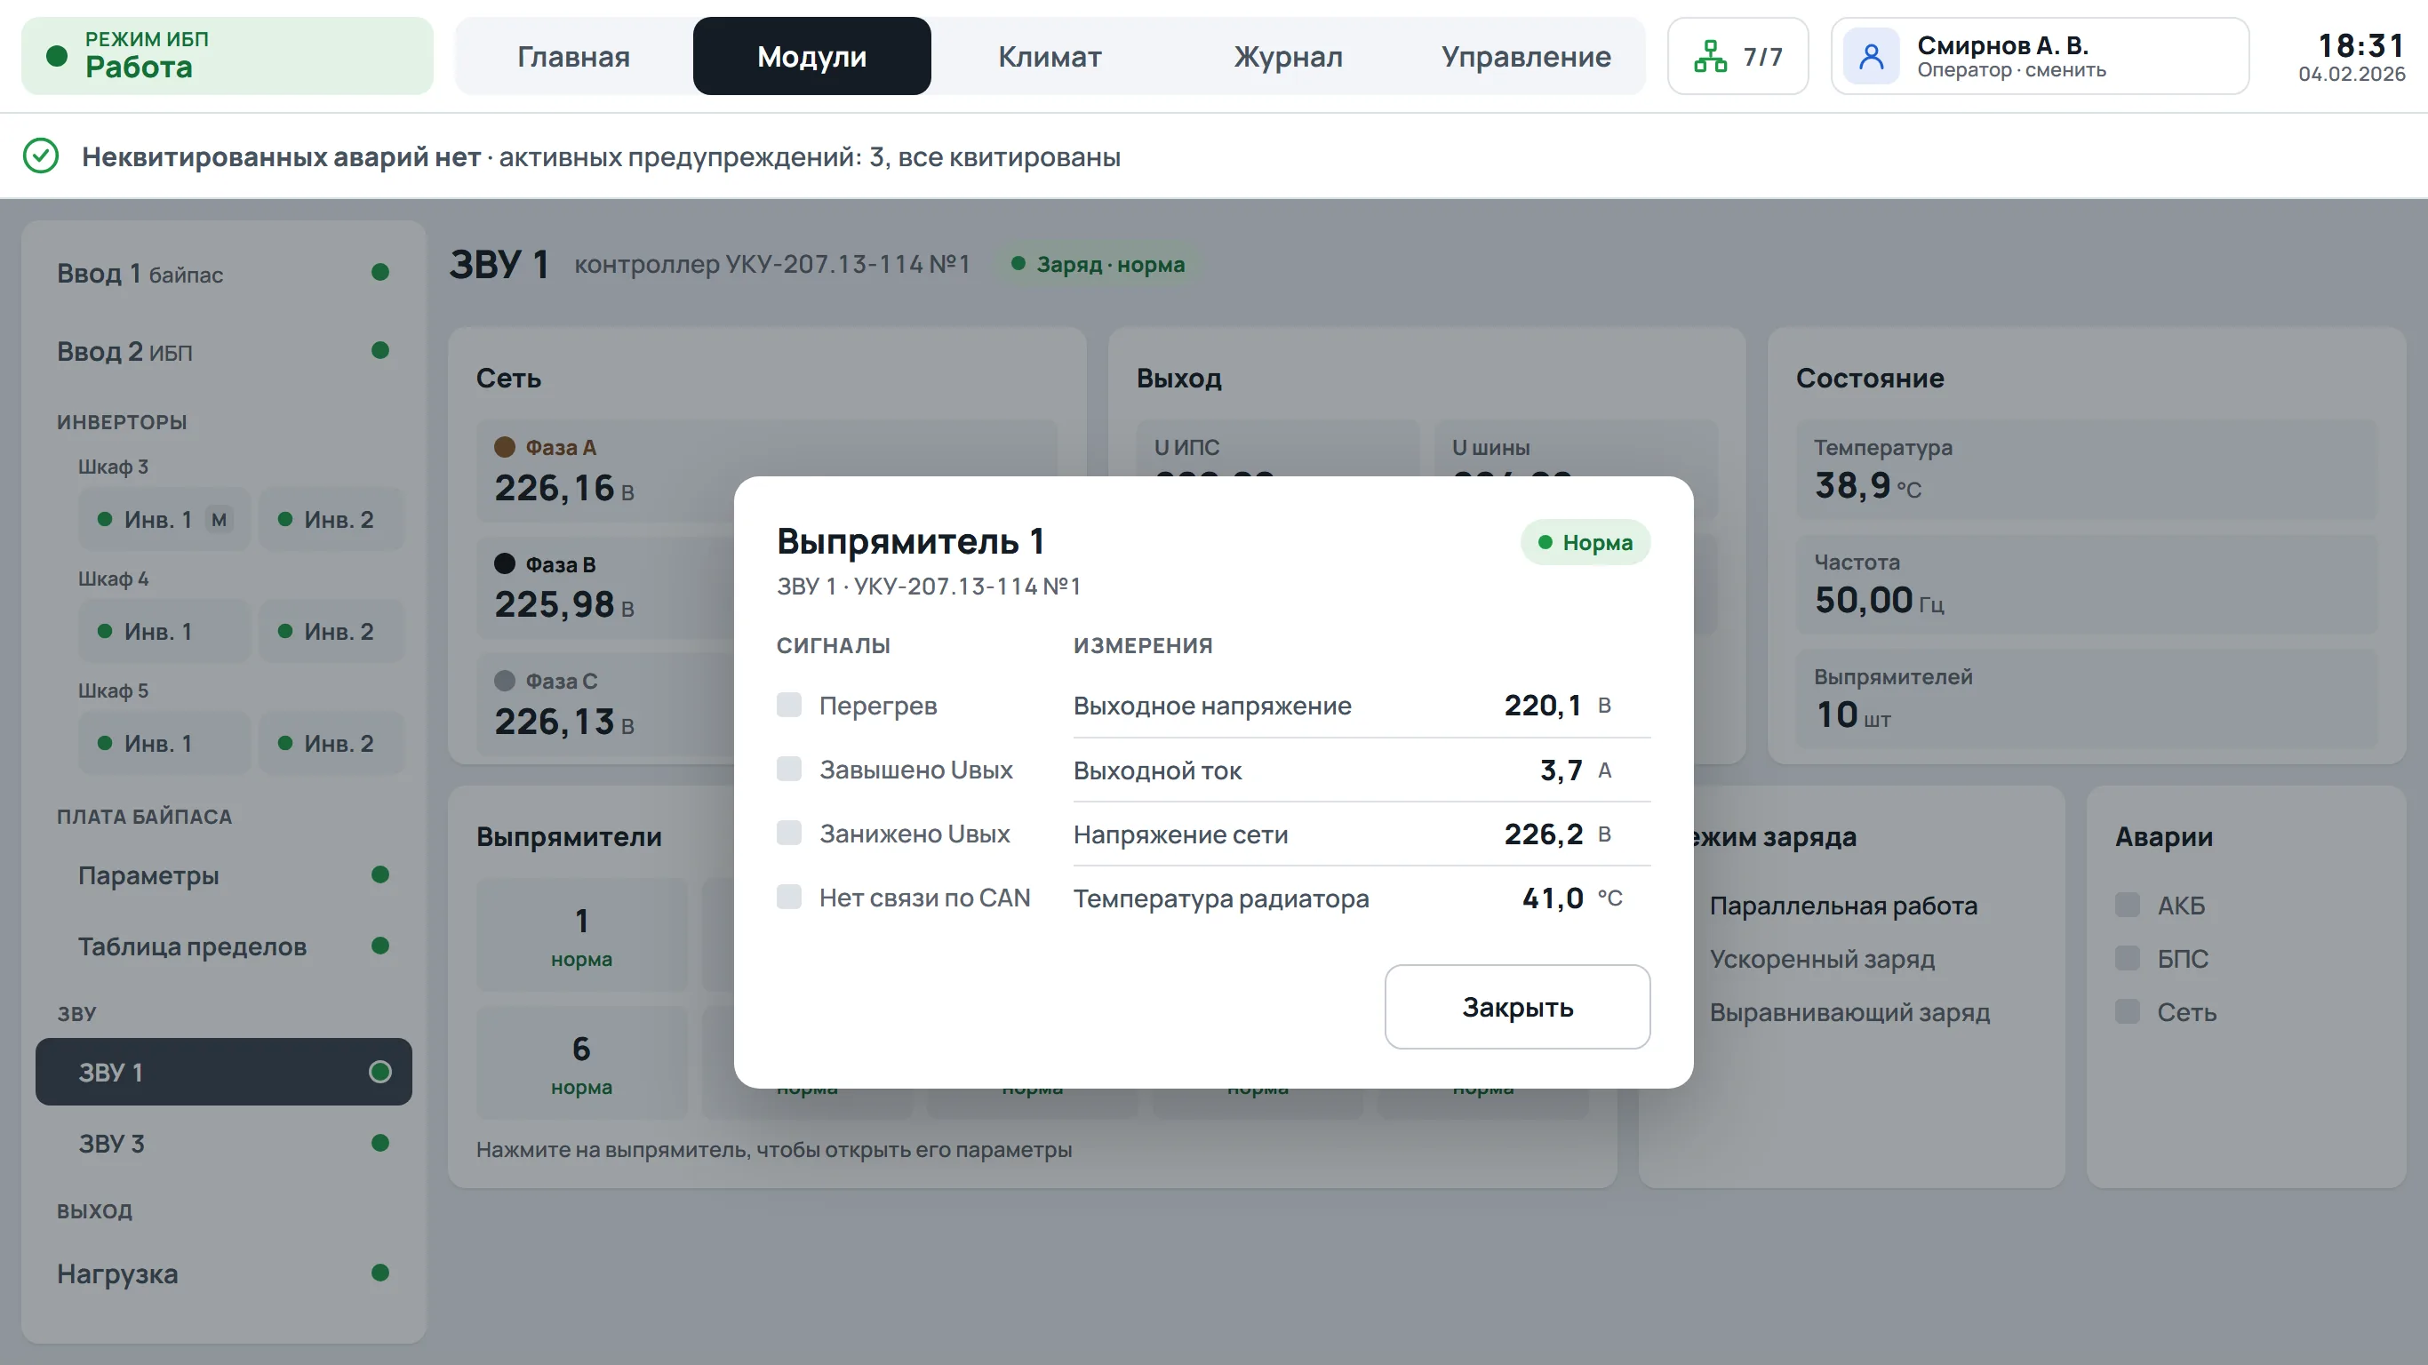2428x1365 pixels.
Task: Click the РЕЖИМ ИБП Работа status panel
Action: coord(228,56)
